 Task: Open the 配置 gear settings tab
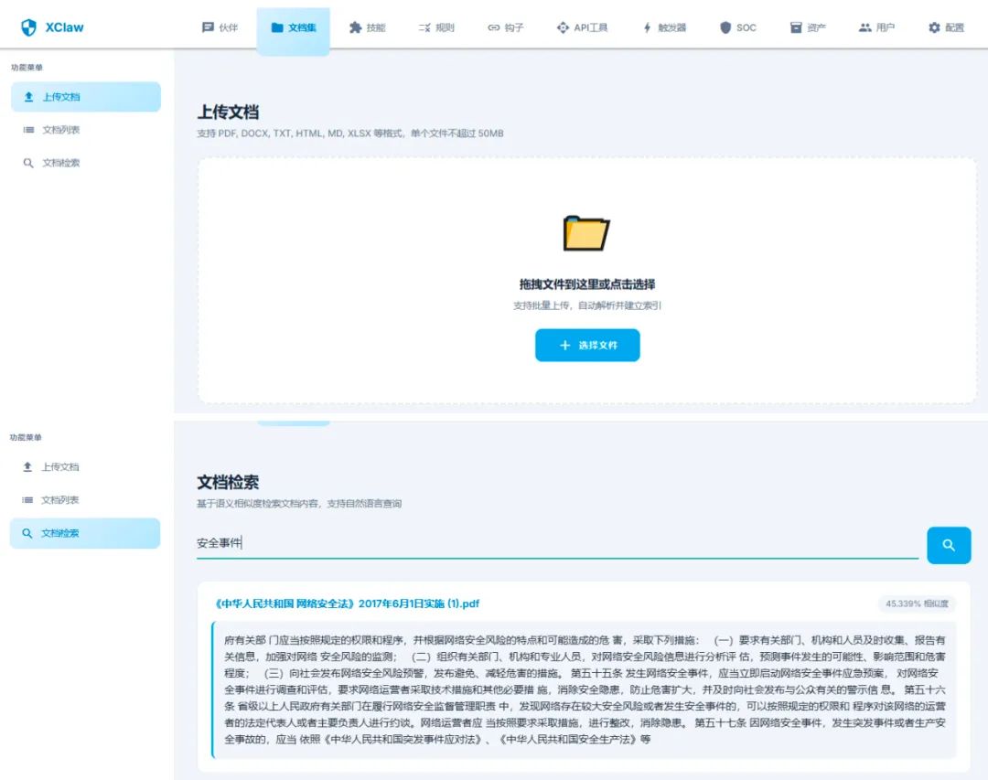pos(946,27)
